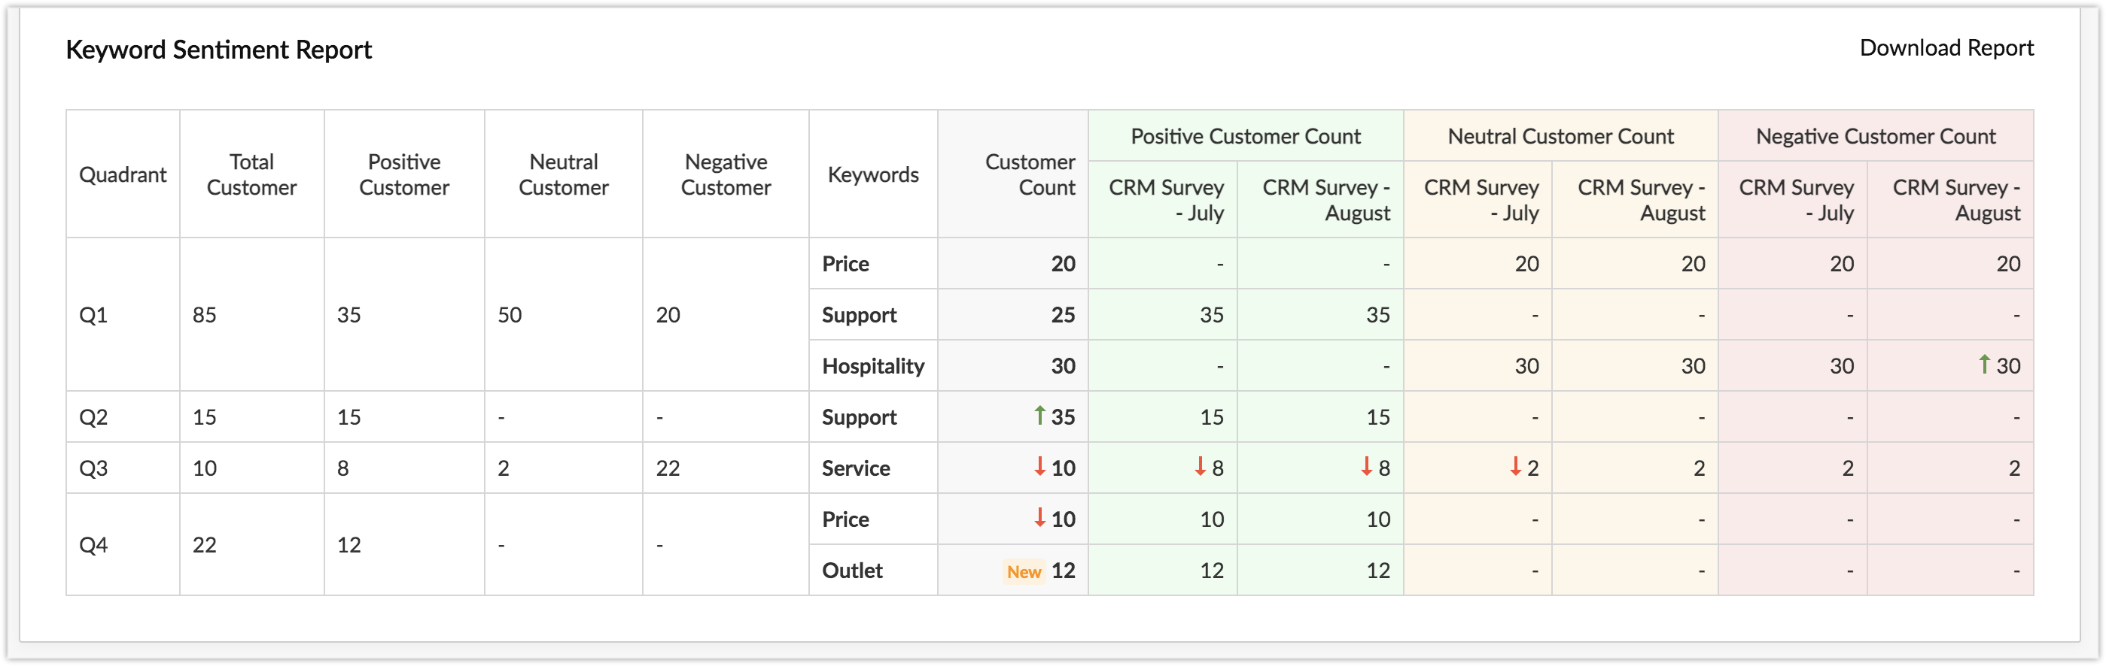Image resolution: width=2106 pixels, height=666 pixels.
Task: Select the Q4 quadrant cell
Action: pos(93,545)
